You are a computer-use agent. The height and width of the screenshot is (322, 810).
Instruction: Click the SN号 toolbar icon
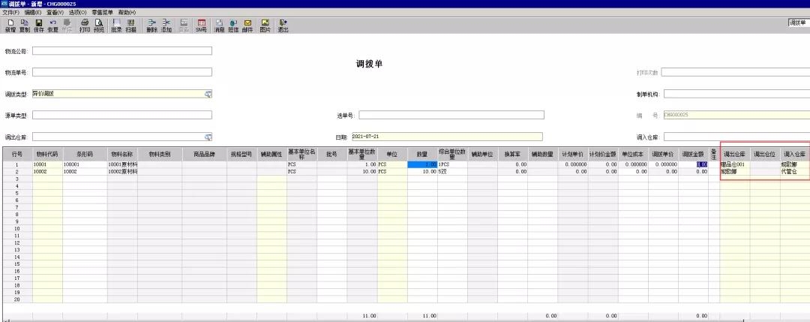[x=201, y=26]
